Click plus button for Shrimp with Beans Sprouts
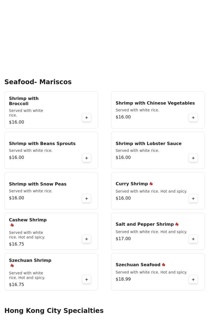Screen dimensions: 209x320 pos(87,158)
